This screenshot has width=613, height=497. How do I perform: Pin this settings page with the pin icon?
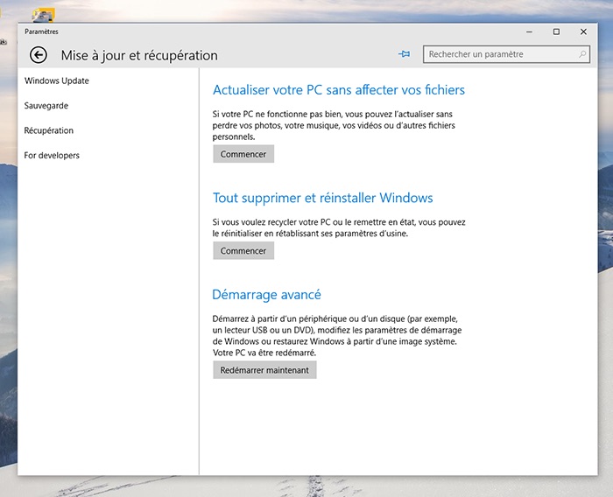[405, 54]
